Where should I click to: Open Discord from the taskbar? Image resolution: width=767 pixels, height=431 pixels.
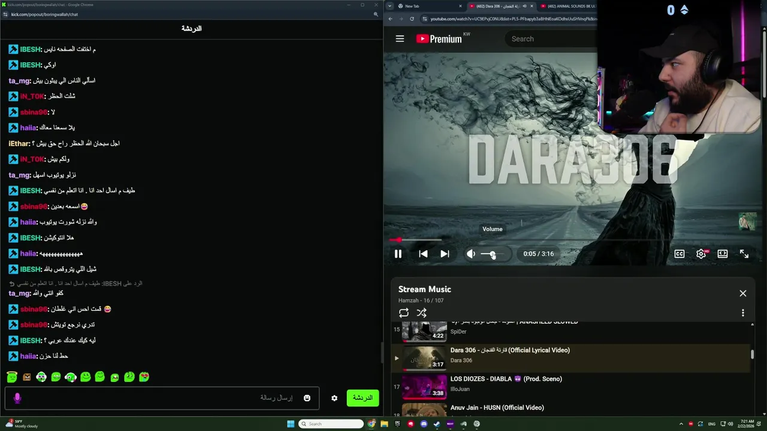[424, 424]
